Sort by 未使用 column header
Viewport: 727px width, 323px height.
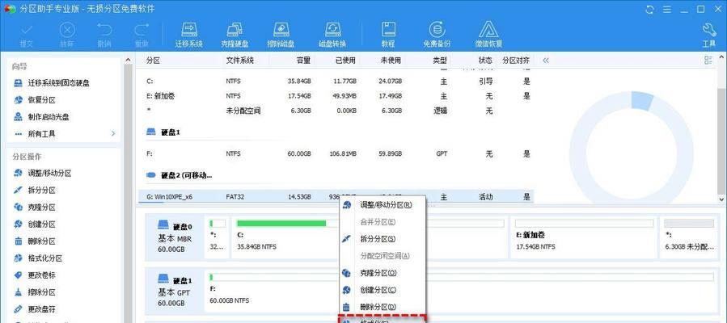(x=390, y=60)
